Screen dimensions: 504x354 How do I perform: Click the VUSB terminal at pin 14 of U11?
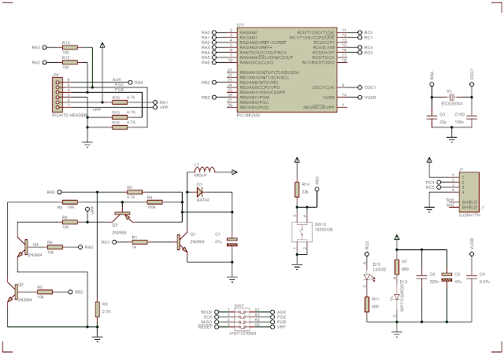360,98
